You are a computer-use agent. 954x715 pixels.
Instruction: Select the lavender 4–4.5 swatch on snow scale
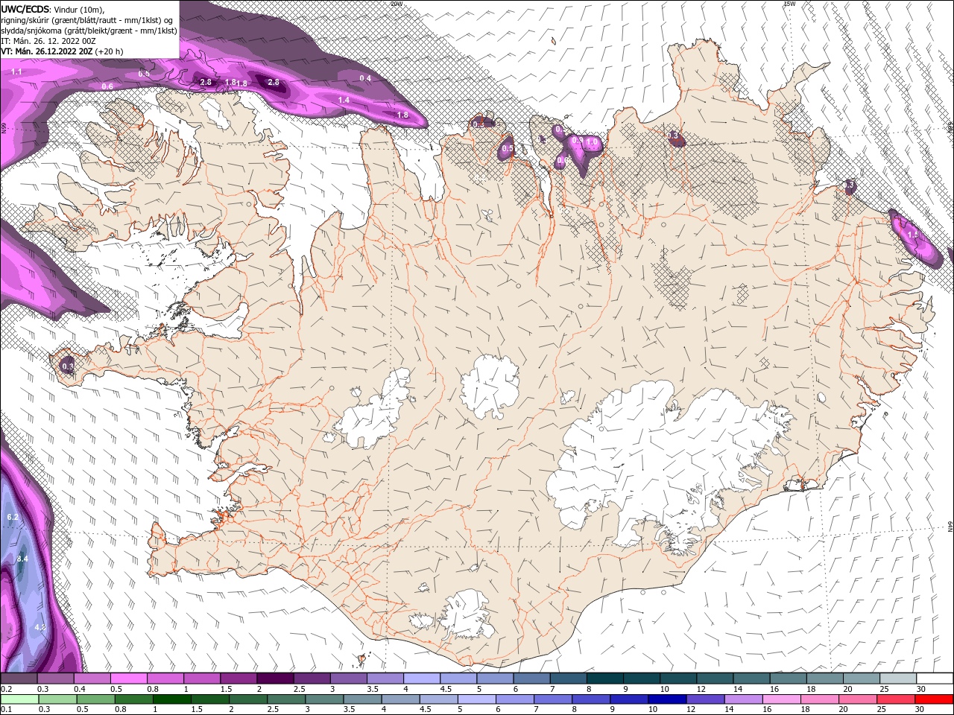coord(422,679)
